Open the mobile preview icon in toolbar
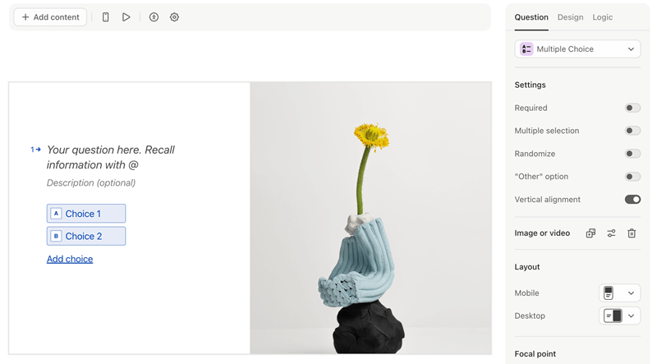Screen dimensions: 657x364 point(106,17)
